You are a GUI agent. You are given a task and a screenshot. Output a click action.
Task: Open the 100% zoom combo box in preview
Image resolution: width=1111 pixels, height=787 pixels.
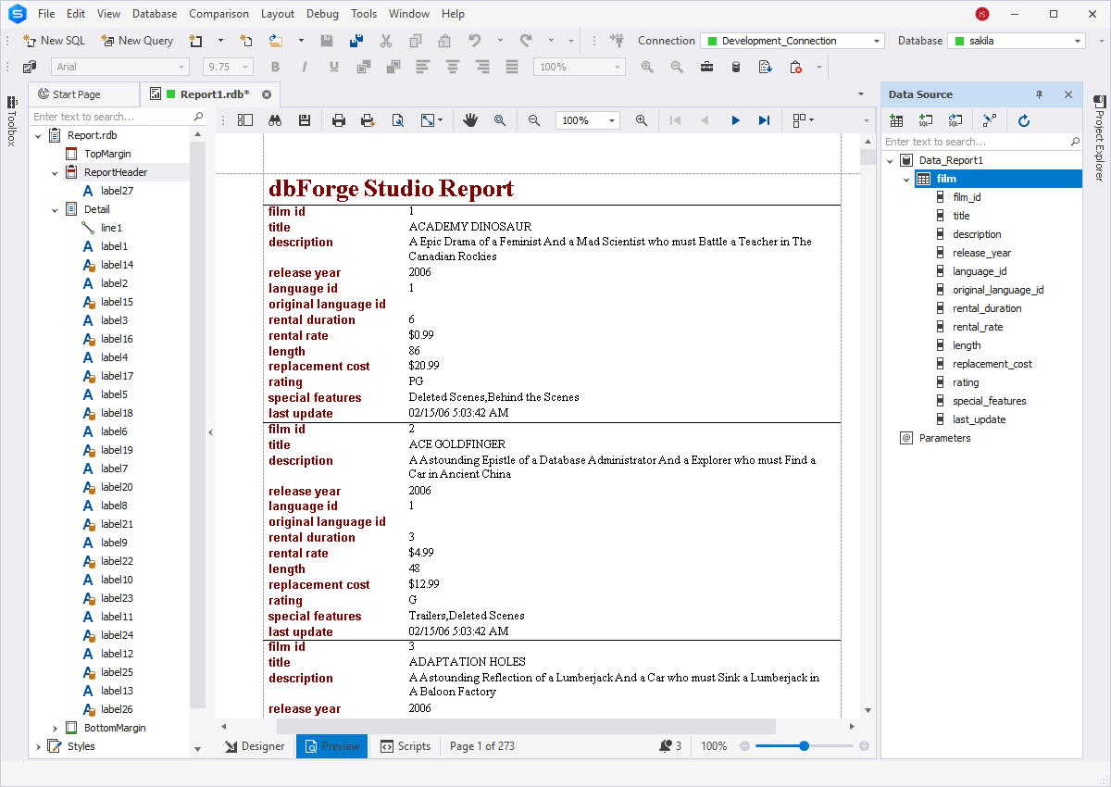tap(588, 120)
